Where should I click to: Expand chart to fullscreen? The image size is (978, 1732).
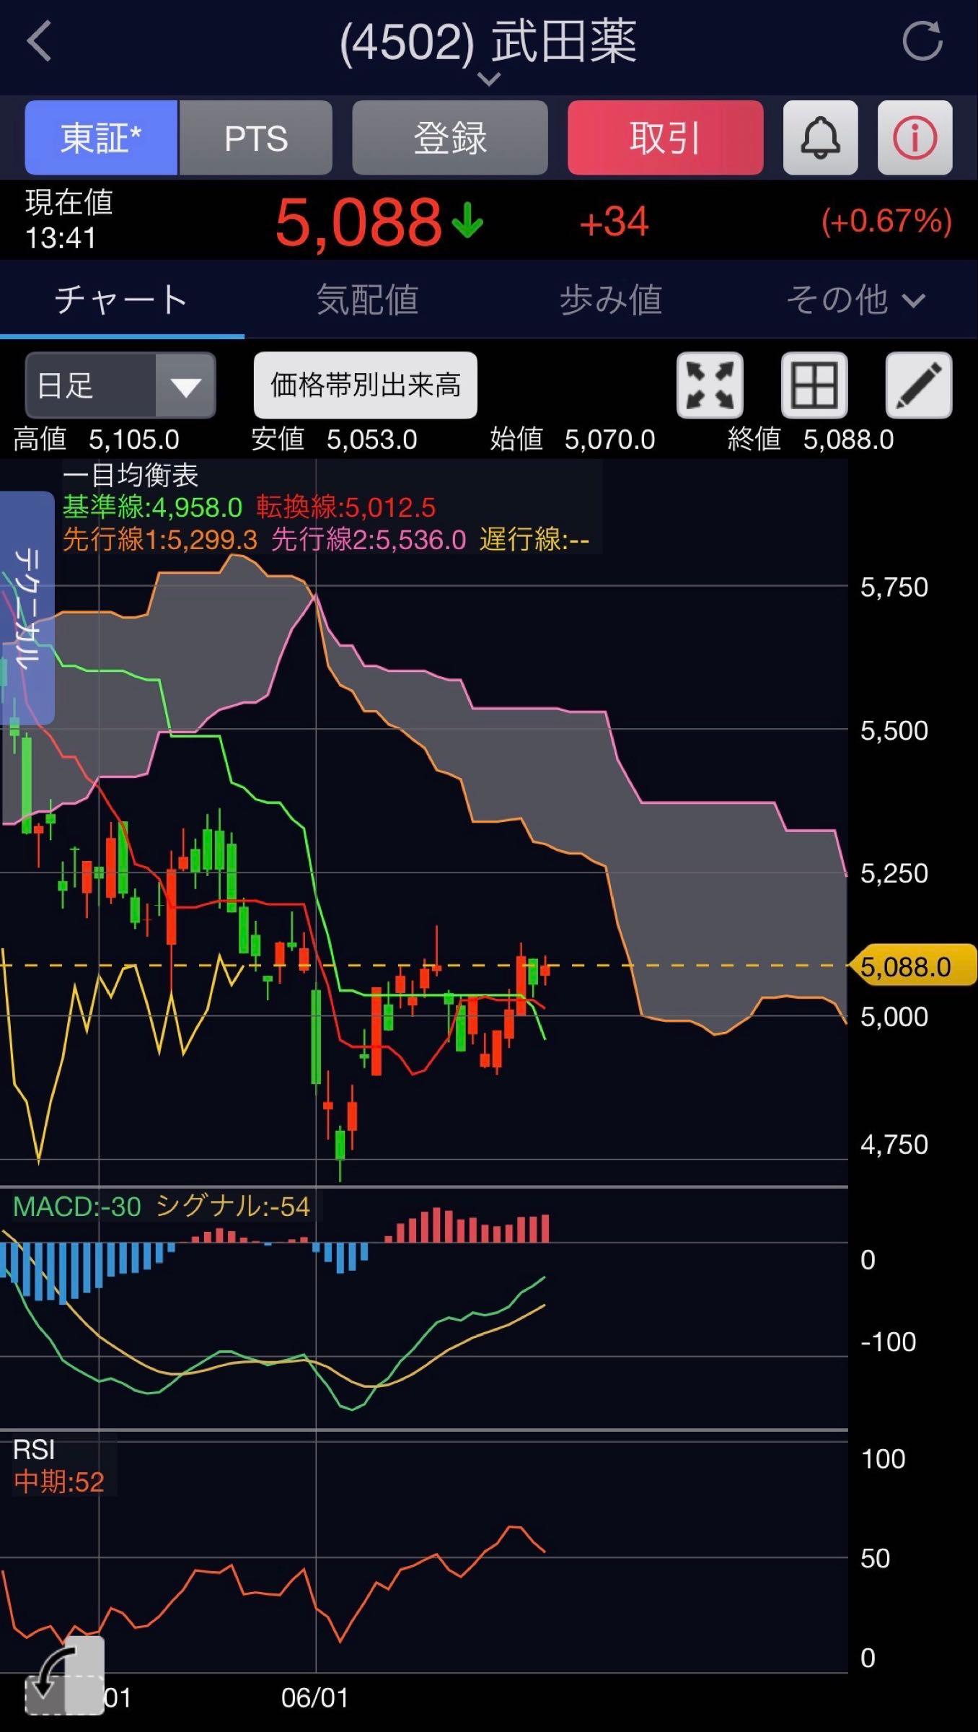coord(710,385)
